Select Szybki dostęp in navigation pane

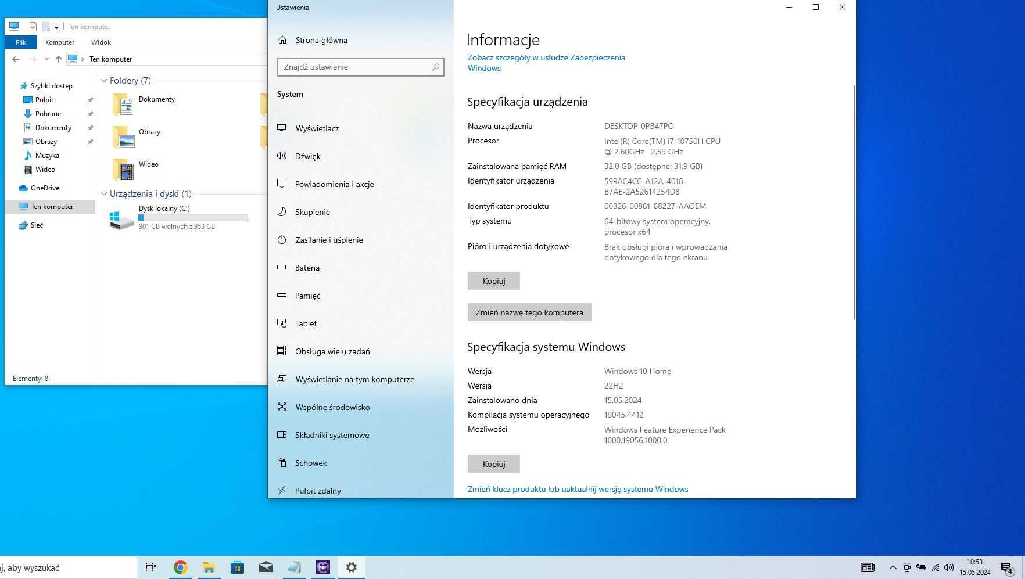point(51,86)
